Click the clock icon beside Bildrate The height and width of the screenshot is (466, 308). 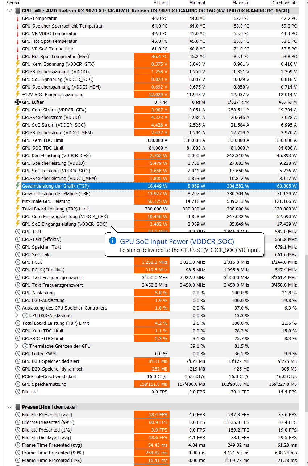click(x=17, y=392)
